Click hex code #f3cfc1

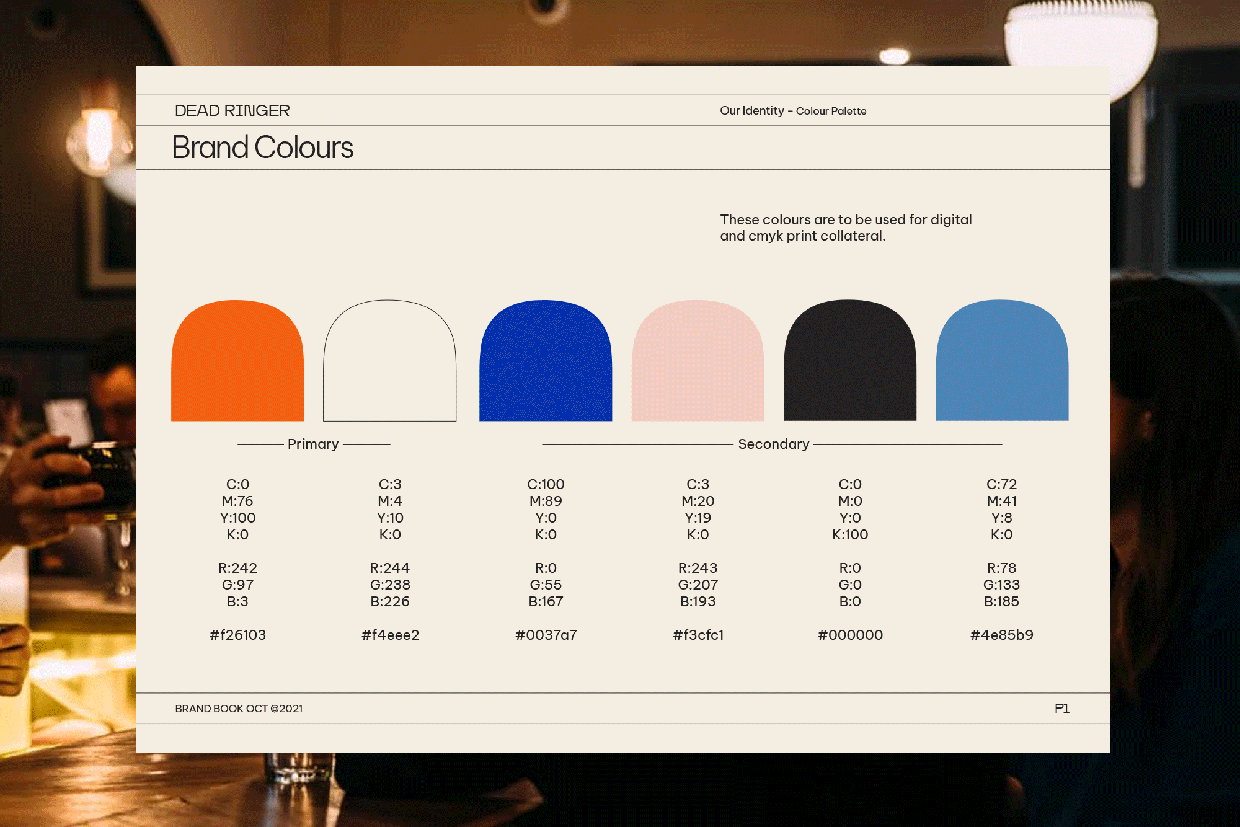[698, 635]
